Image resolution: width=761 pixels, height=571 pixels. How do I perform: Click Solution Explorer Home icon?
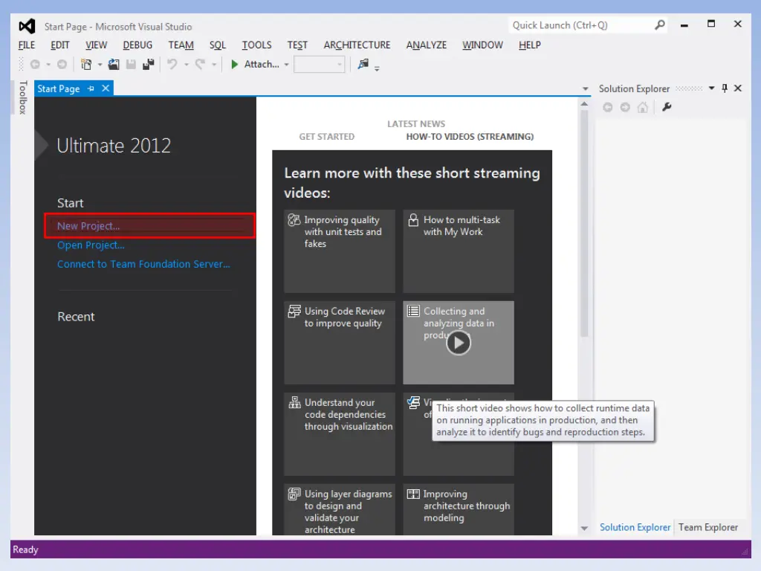pos(643,107)
